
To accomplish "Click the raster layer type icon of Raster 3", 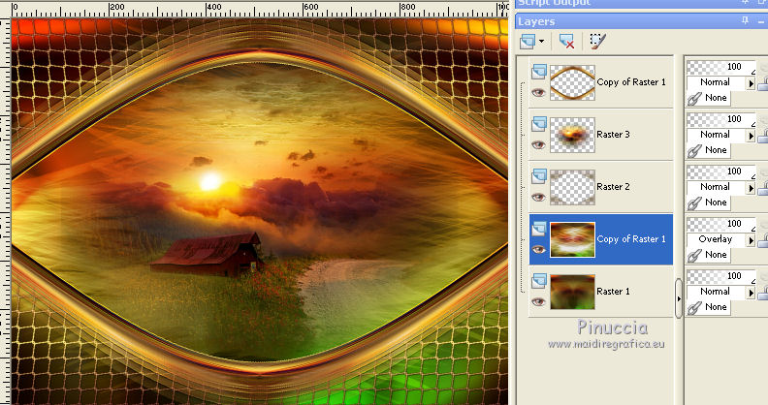I will point(539,124).
